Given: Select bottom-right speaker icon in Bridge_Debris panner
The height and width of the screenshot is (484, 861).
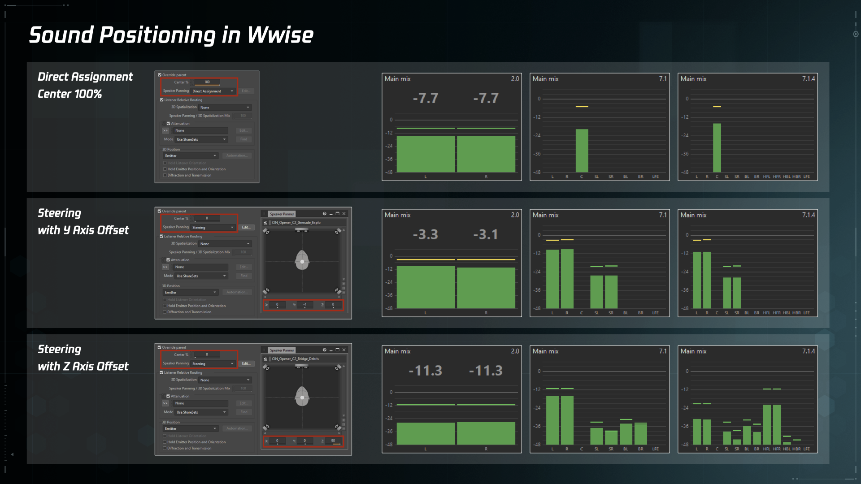Looking at the screenshot, I should coord(338,427).
